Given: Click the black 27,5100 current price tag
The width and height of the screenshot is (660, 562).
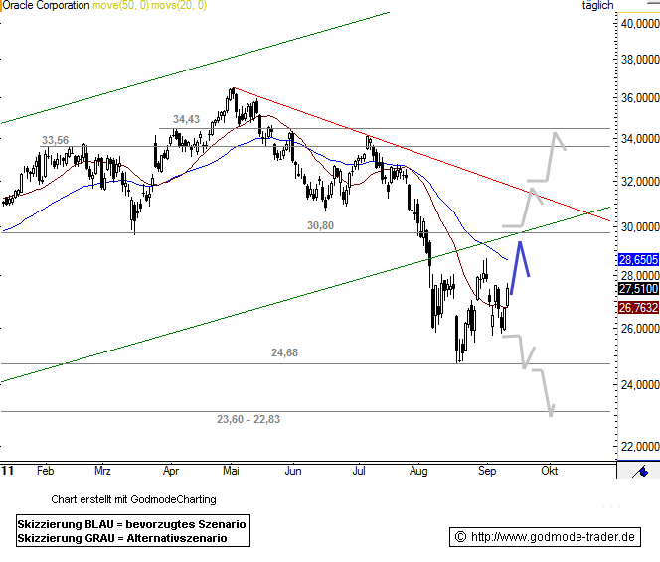Looking at the screenshot, I should 638,289.
